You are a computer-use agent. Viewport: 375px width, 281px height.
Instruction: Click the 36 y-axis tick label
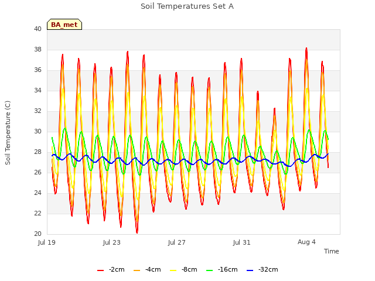tap(37, 70)
